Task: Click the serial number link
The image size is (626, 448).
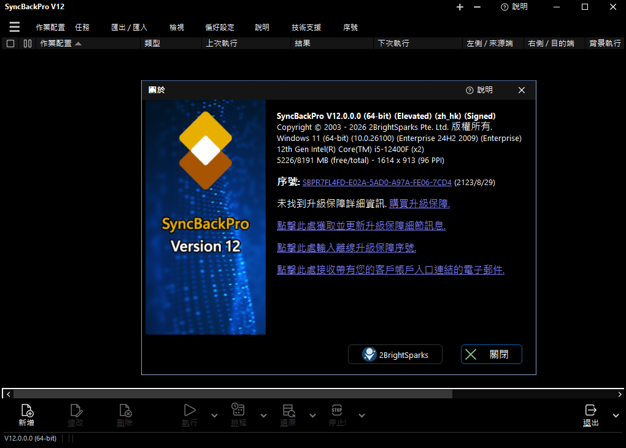Action: coord(377,182)
